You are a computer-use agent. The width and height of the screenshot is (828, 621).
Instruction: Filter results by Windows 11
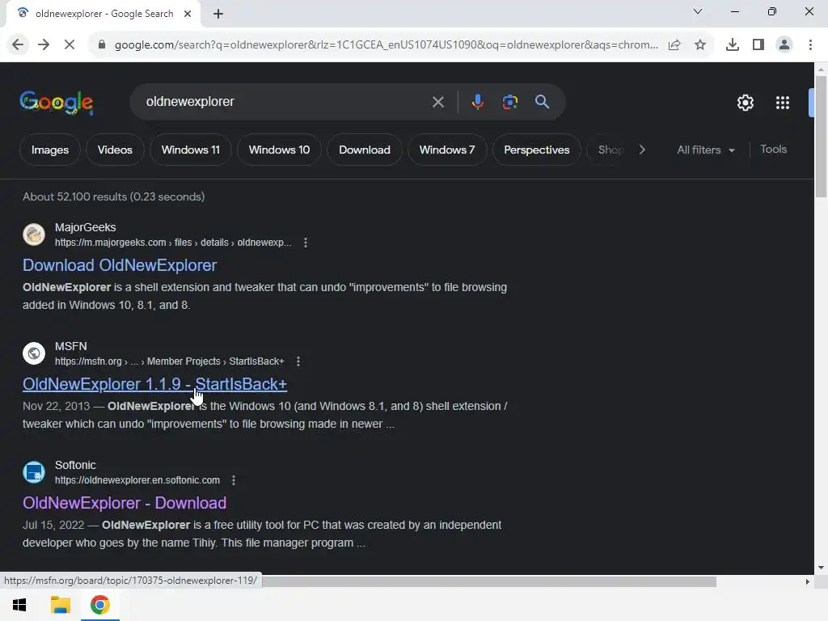point(191,150)
